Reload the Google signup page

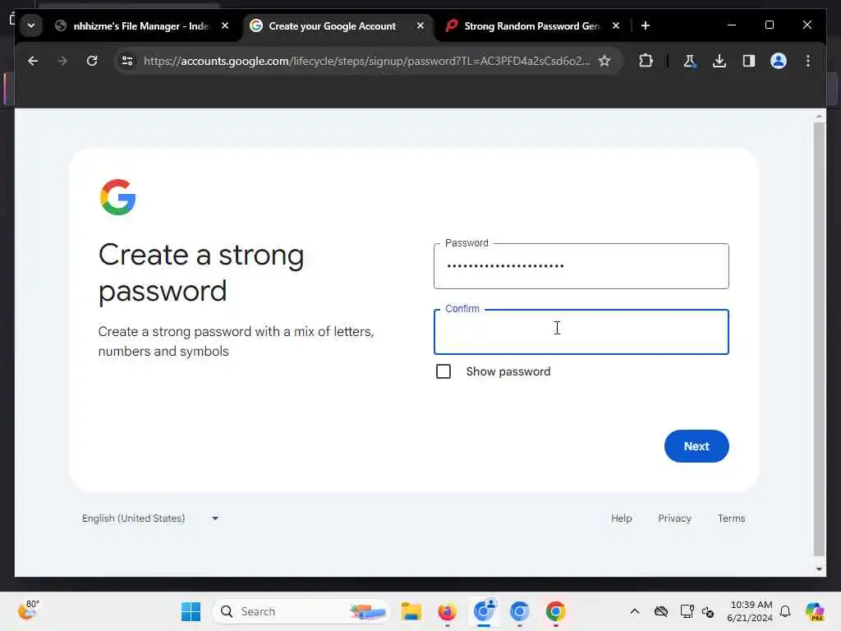(92, 61)
